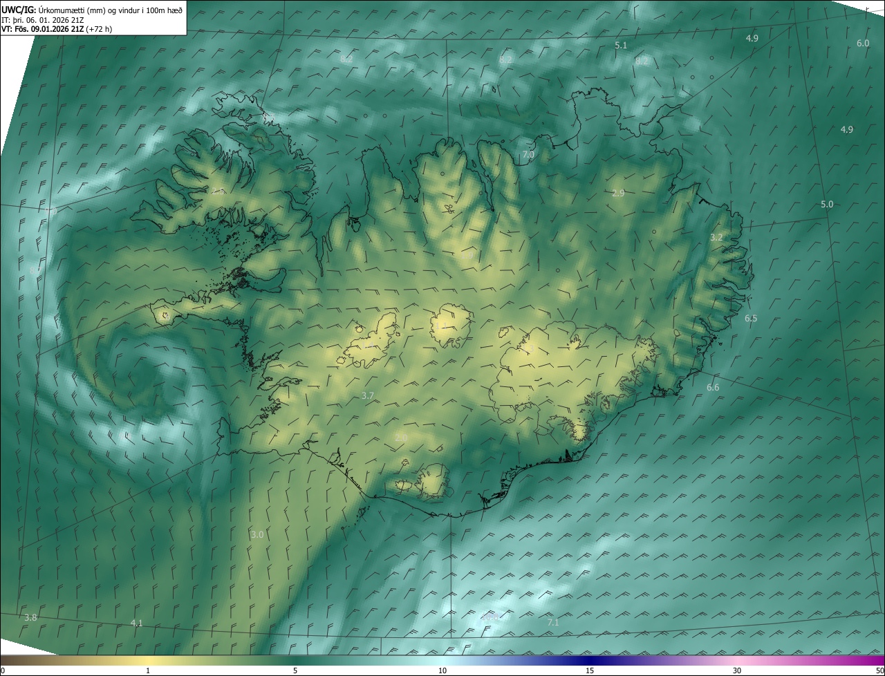Click the 2.9 value label on the map

coord(618,194)
